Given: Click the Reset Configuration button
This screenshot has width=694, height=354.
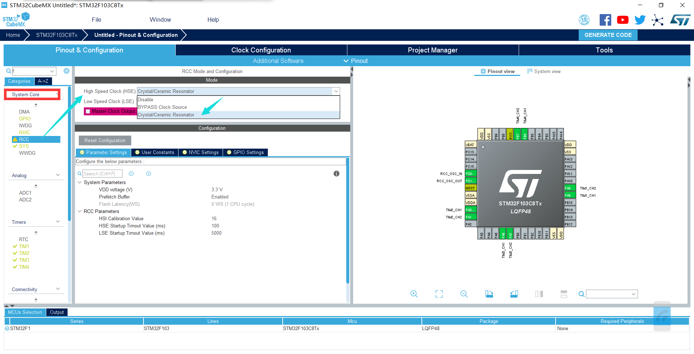Looking at the screenshot, I should (x=105, y=140).
